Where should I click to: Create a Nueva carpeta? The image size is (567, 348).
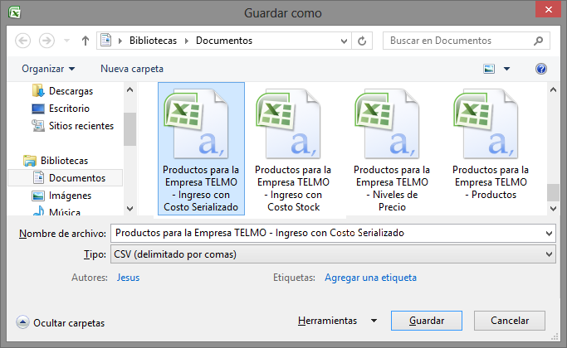132,69
